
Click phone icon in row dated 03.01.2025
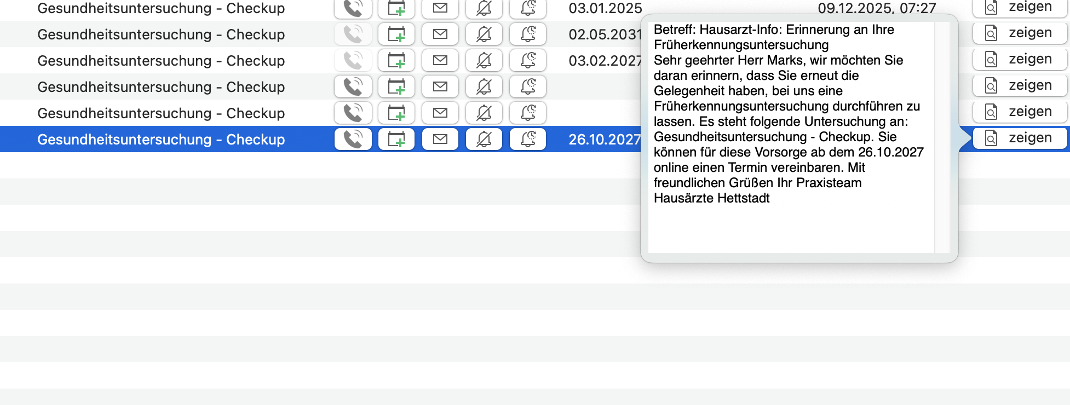(x=353, y=8)
